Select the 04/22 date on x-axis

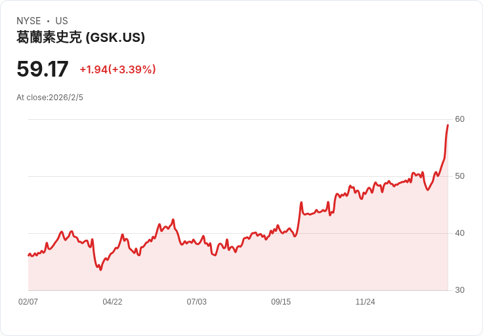pos(112,302)
